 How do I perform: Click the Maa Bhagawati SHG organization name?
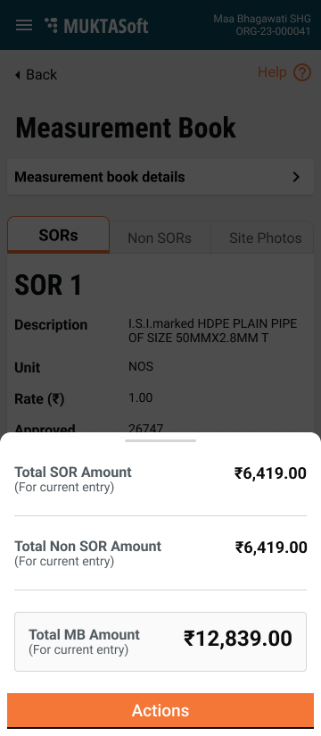click(x=262, y=20)
